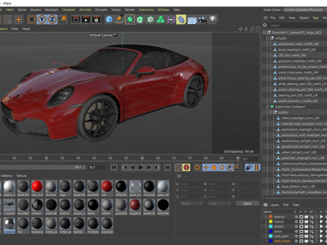Click the exterior layer orange color swatch
This screenshot has width=327, height=245.
click(270, 216)
